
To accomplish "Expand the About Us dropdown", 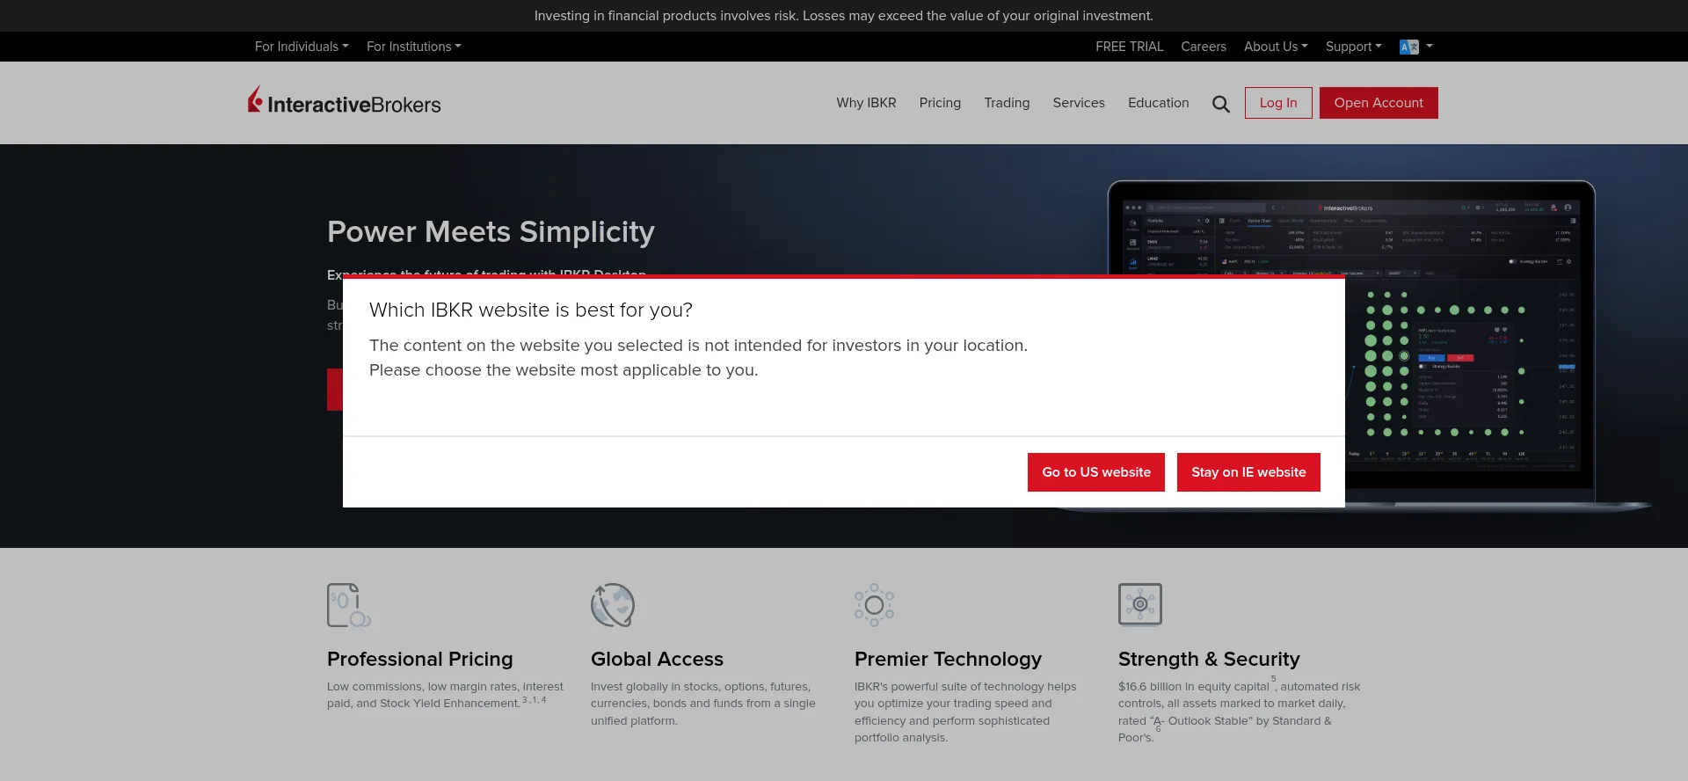I will coord(1276,47).
